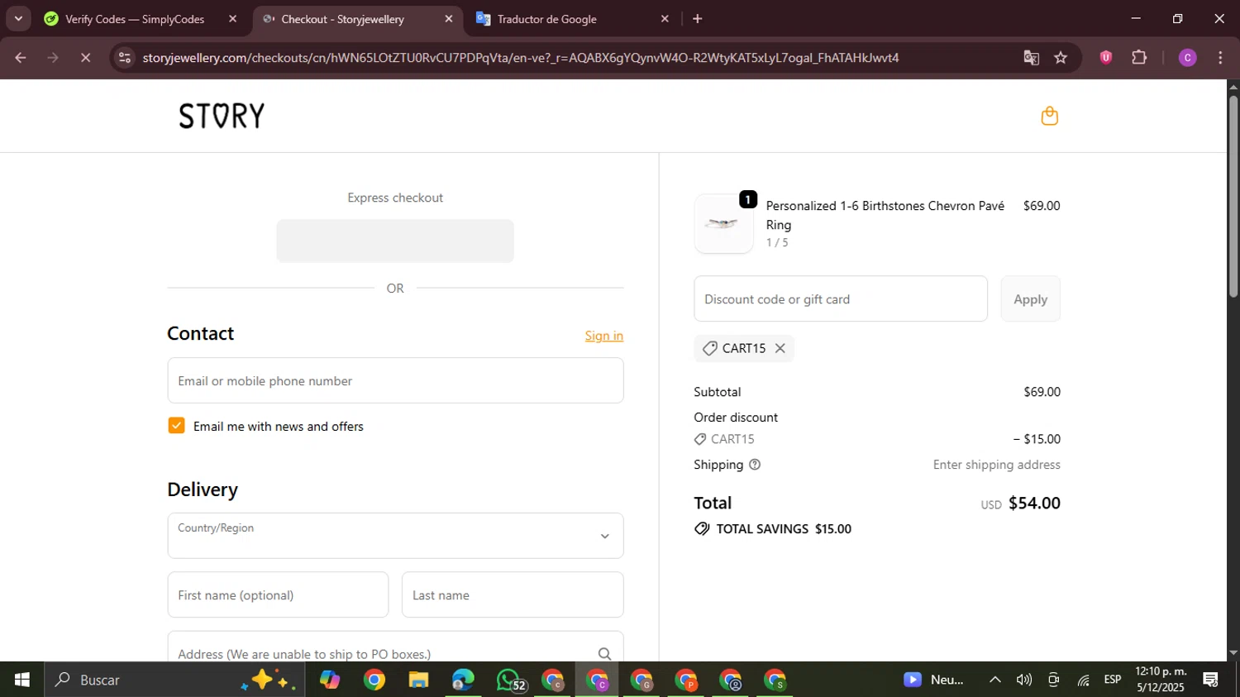View site information icon in address bar
Screen dimensions: 1240x697
coord(125,58)
